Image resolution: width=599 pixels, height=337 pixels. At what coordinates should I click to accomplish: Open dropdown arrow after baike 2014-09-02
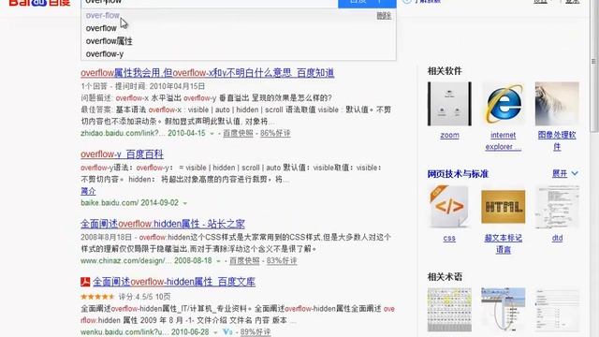[185, 203]
